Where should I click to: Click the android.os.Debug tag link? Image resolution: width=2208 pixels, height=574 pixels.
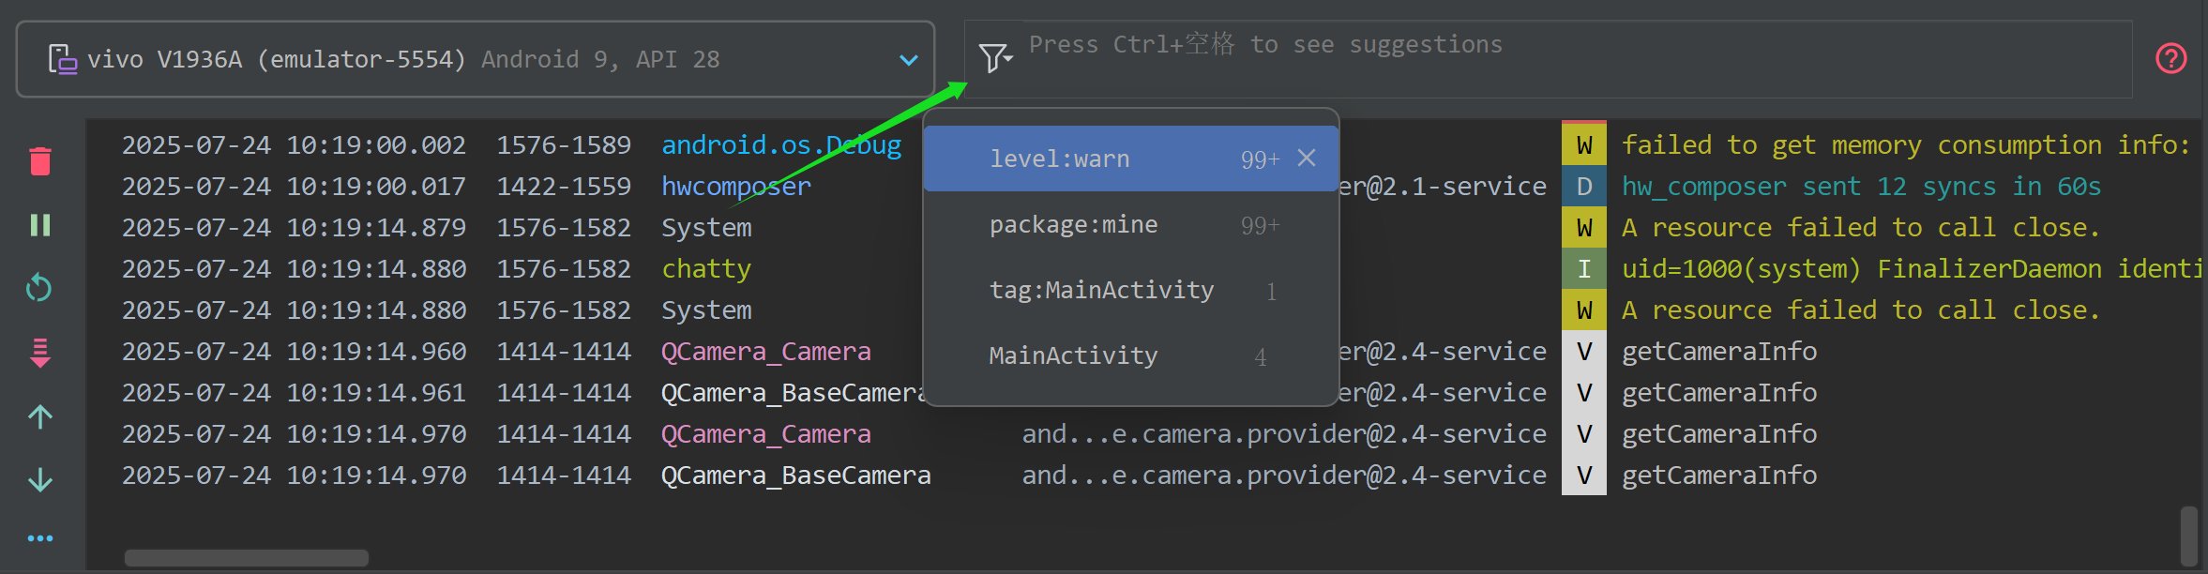pyautogui.click(x=780, y=145)
